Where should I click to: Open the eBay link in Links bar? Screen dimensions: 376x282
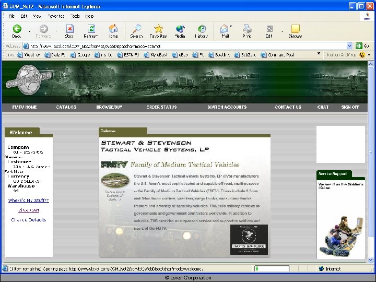click(x=180, y=55)
